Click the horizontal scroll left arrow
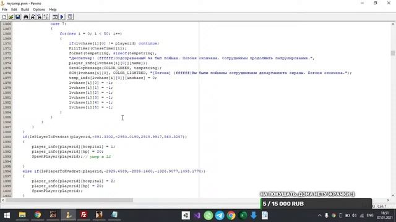The image size is (396, 222). [x=2, y=200]
